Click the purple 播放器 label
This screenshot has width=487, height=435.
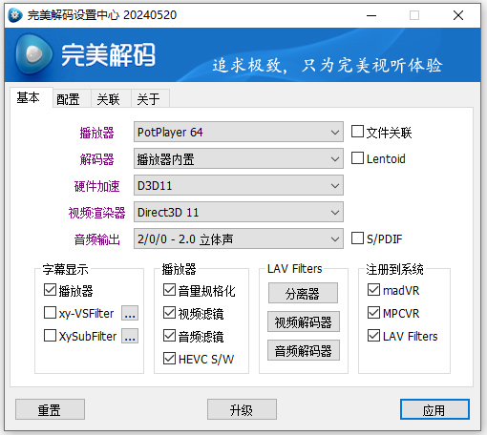[96, 133]
